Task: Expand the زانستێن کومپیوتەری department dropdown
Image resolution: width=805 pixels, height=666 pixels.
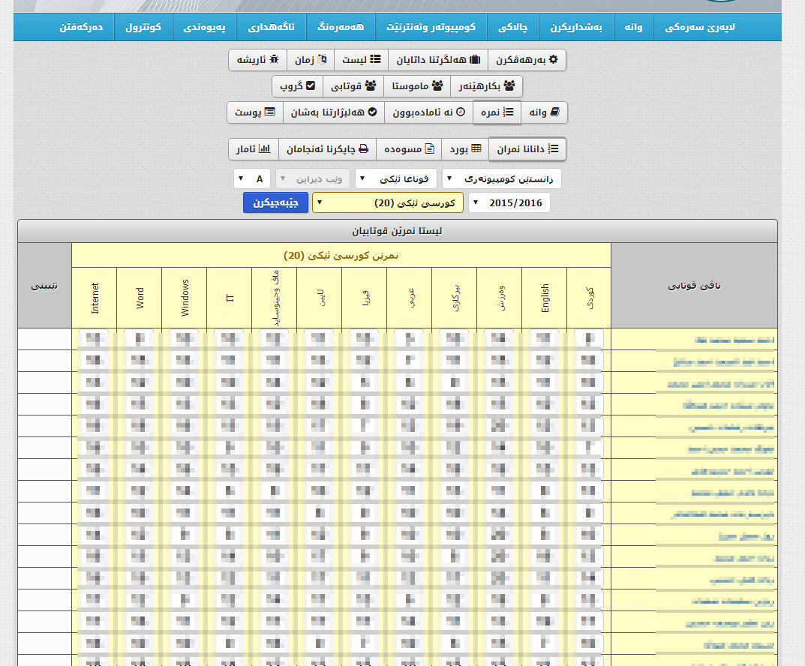Action: [502, 179]
